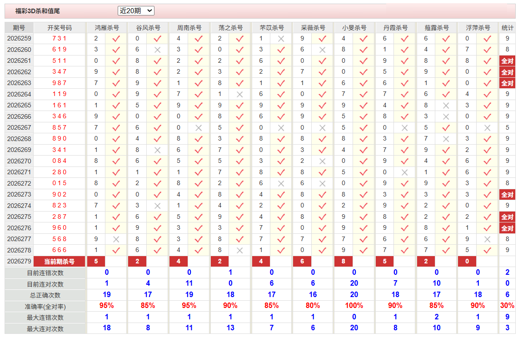Click the X mark for 浮萍杀号 in row 2026277
Screen dimensions: 518x338
[487, 239]
